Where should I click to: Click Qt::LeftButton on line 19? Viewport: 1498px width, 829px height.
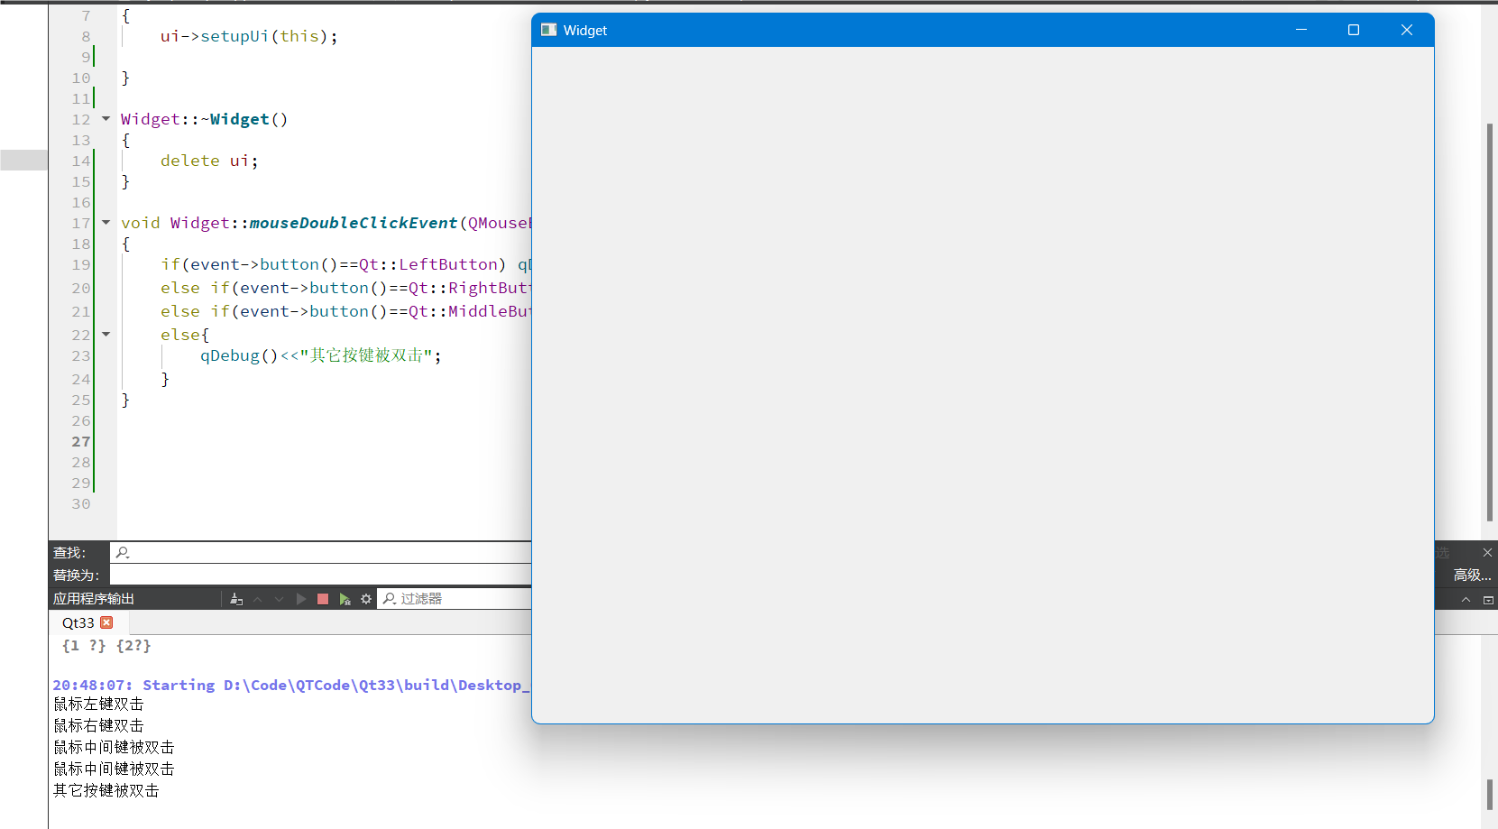(428, 264)
